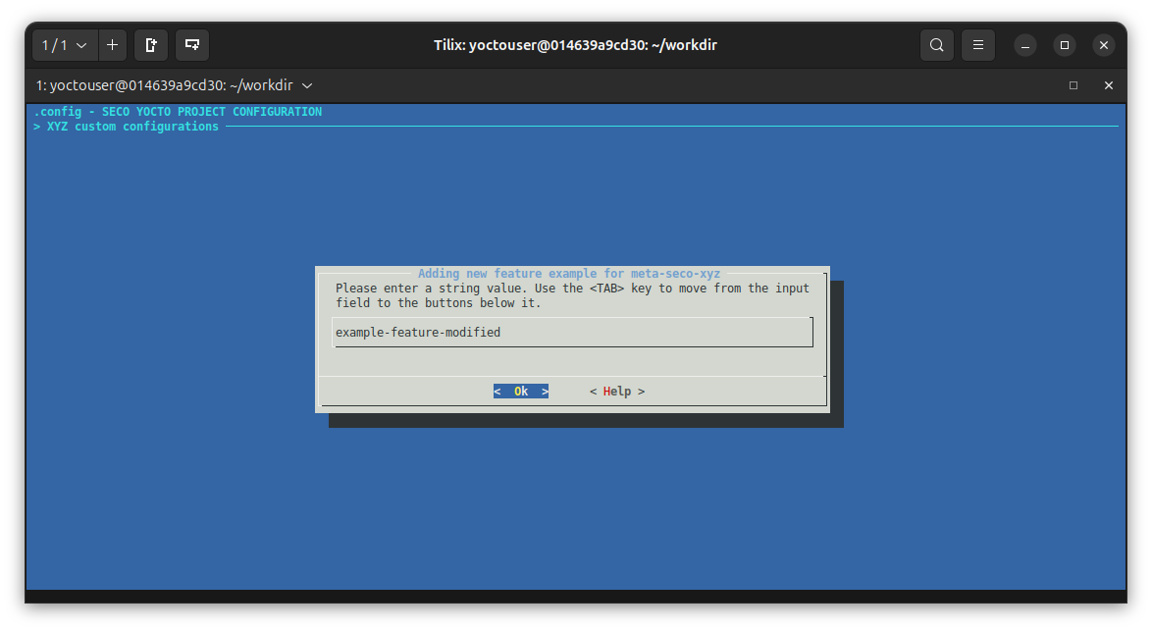Open Help from the dialog
Screen dimensions: 1152x631
[x=617, y=391]
